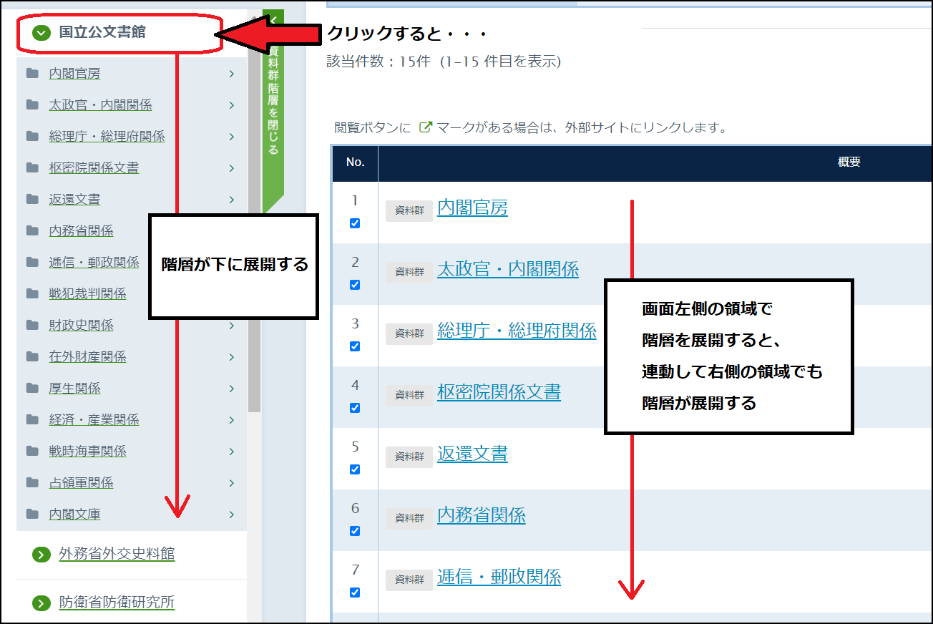Viewport: 933px width, 624px height.
Task: Click the folder icon beside 内閣官房 in tree
Action: tap(32, 73)
